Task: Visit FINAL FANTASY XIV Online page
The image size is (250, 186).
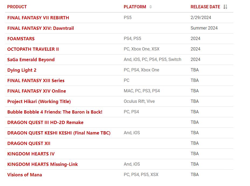Action: coord(37,91)
